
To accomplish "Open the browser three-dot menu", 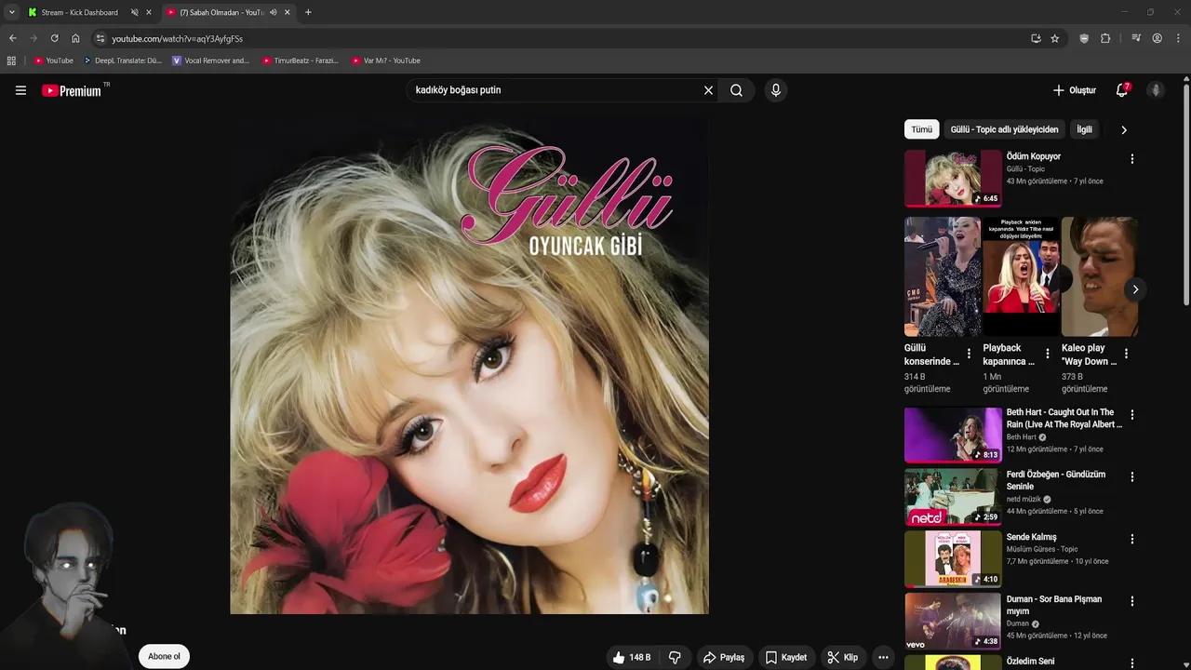I will click(1179, 38).
